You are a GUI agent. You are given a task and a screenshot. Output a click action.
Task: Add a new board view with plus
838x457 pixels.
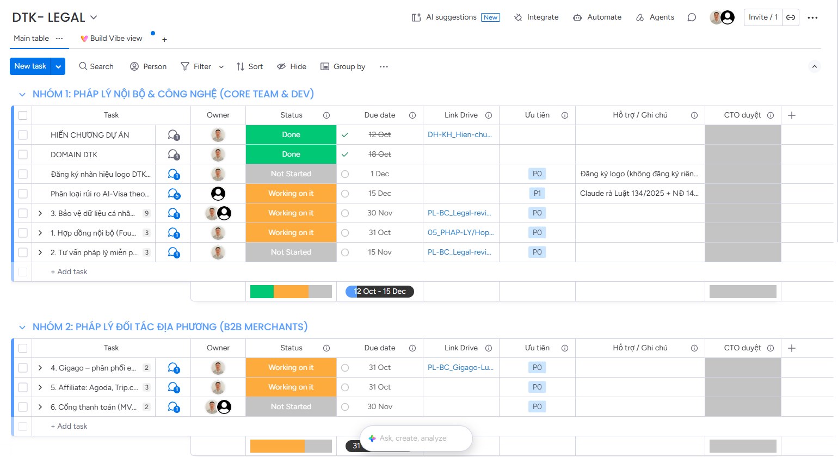pos(164,39)
